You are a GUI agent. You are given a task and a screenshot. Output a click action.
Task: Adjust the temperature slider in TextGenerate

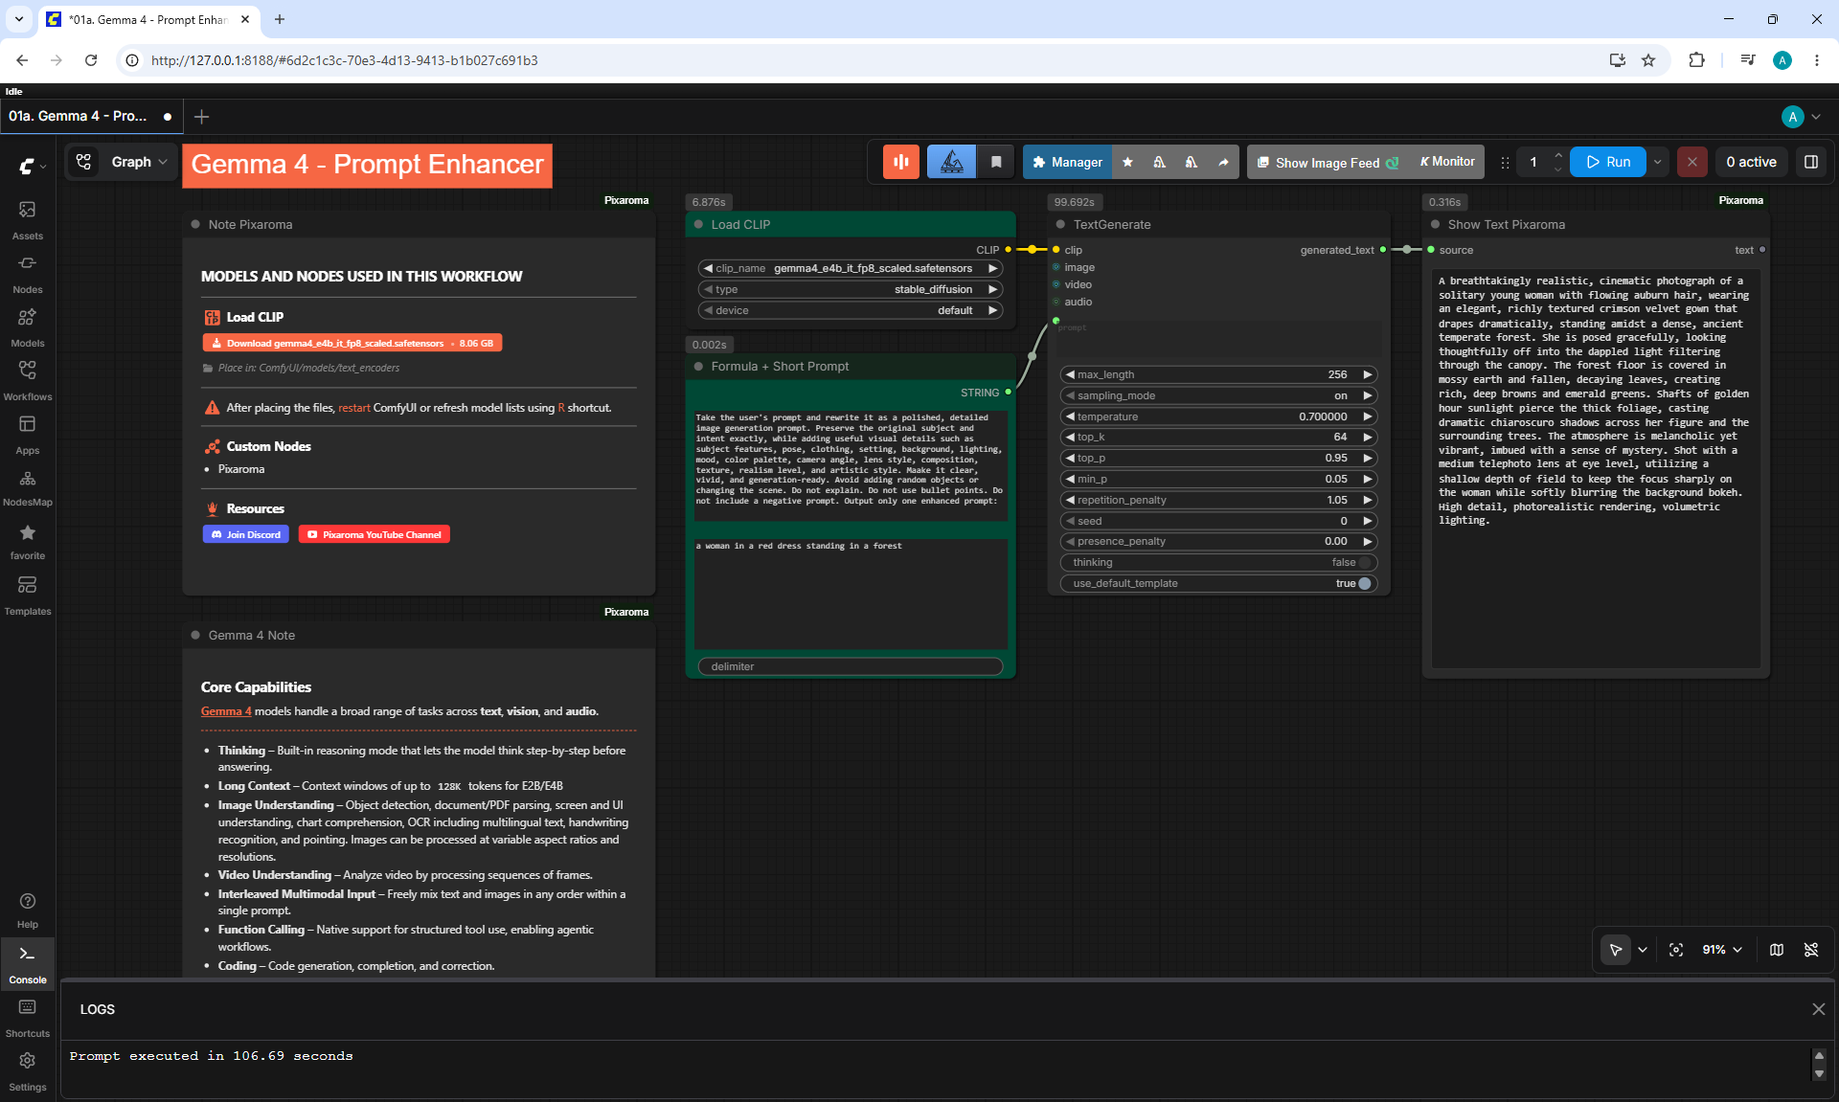coord(1218,416)
